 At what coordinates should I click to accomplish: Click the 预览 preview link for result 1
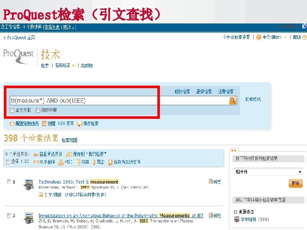(217, 182)
